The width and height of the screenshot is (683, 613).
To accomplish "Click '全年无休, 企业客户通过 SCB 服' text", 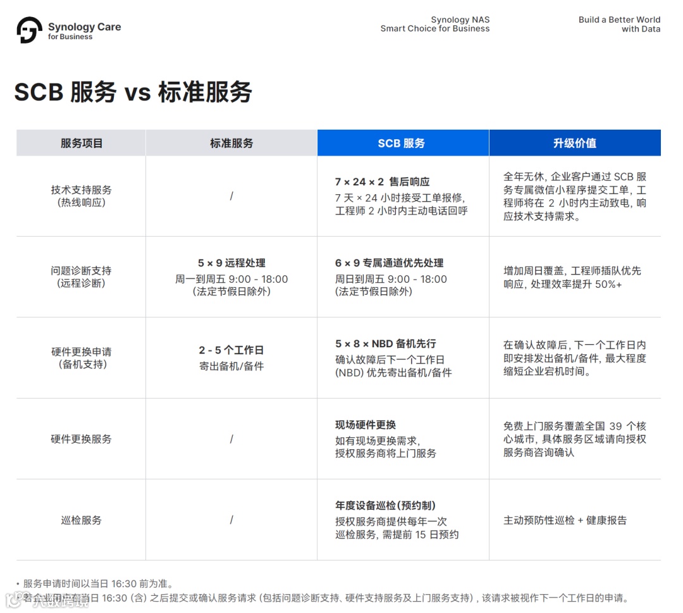I will pos(574,176).
